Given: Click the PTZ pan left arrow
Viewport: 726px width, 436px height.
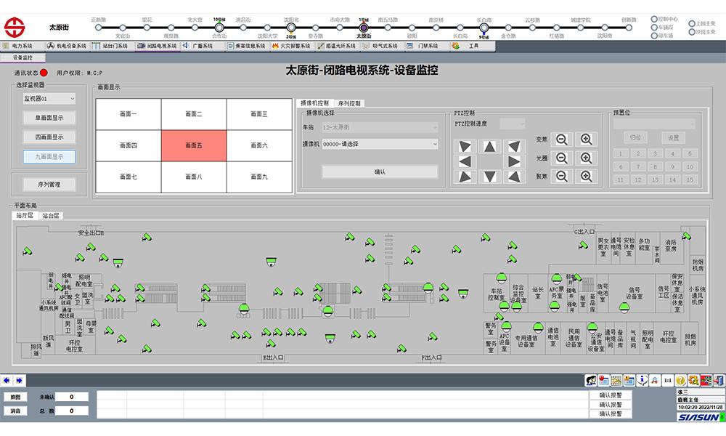Looking at the screenshot, I should coord(465,161).
